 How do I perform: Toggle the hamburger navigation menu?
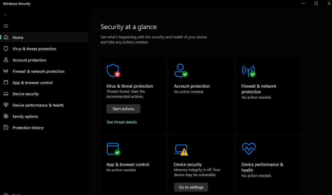pos(6,26)
